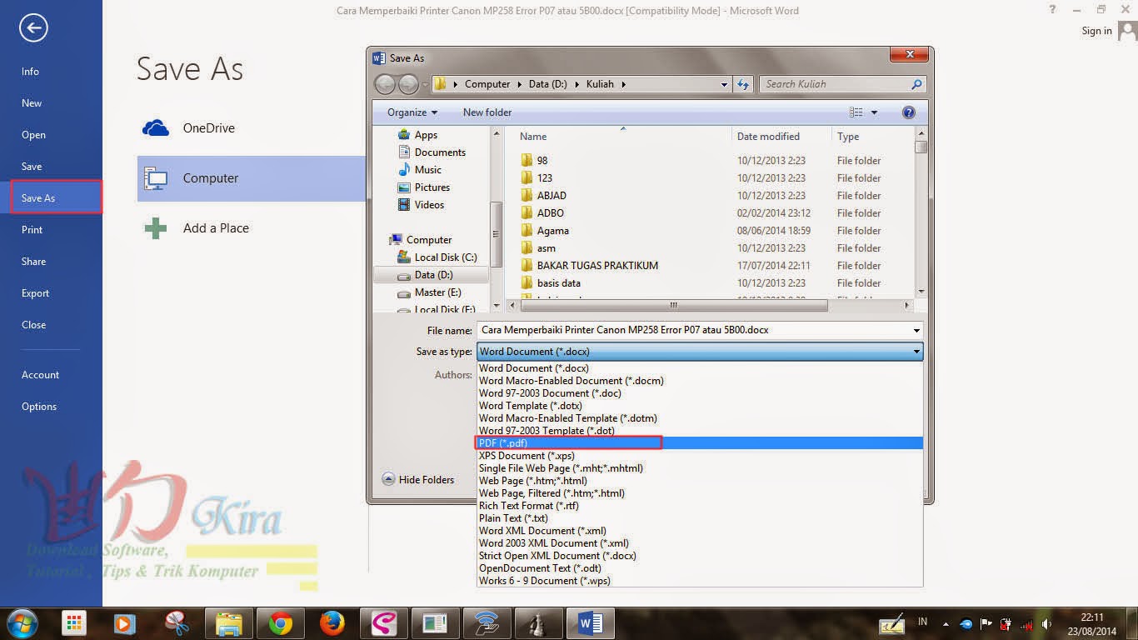Choose Print in the Backstage menu
1138x640 pixels.
[x=32, y=230]
